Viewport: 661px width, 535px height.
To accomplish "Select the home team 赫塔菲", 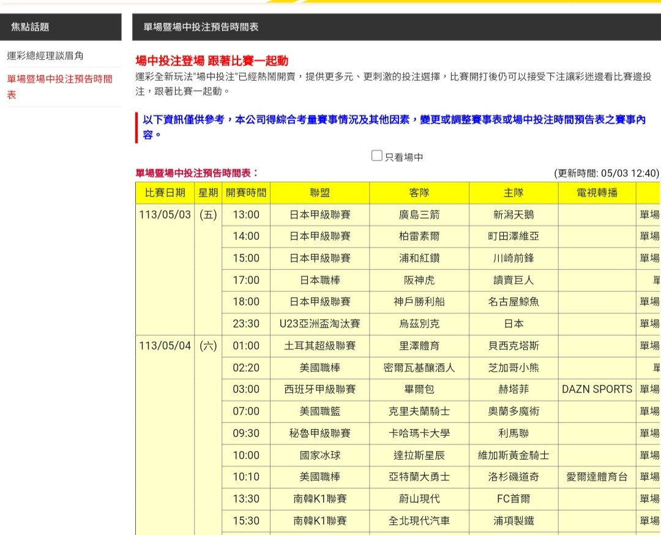I will (513, 389).
